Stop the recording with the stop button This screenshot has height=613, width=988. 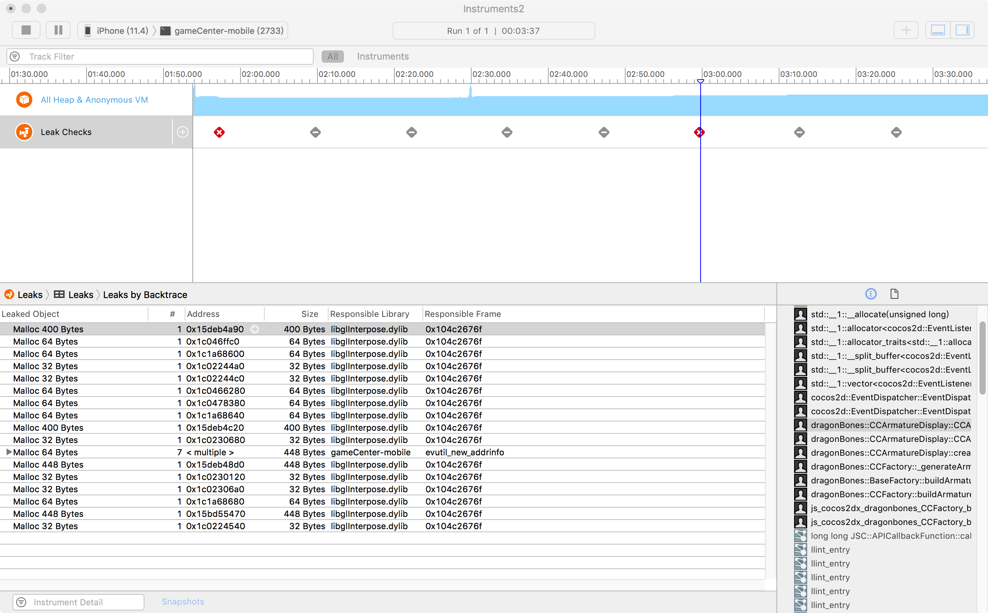(26, 30)
